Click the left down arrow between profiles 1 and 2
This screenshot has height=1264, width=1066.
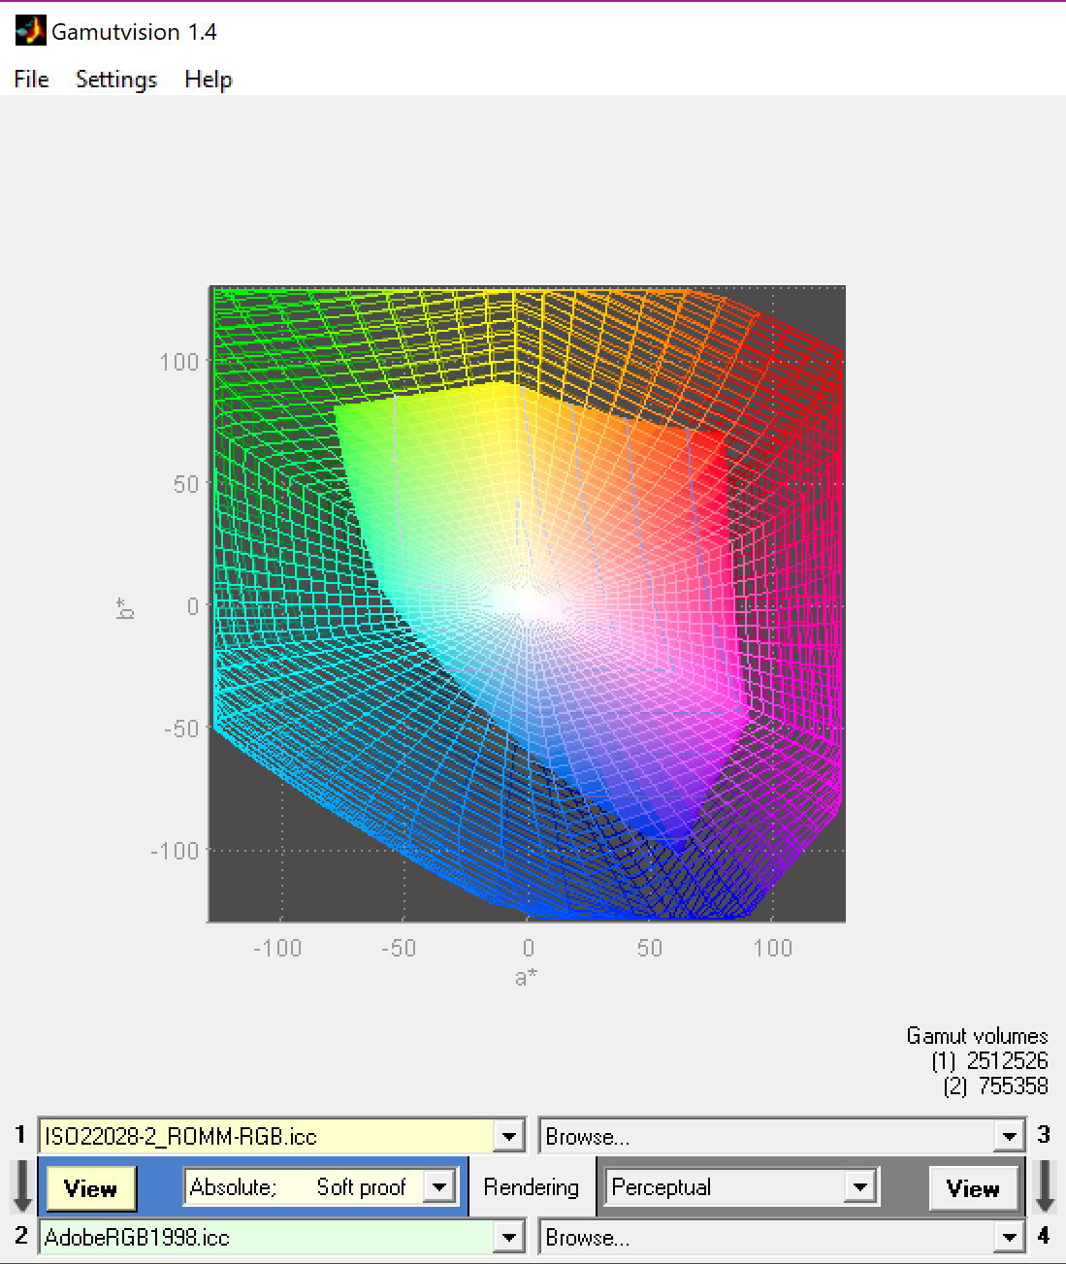21,1186
